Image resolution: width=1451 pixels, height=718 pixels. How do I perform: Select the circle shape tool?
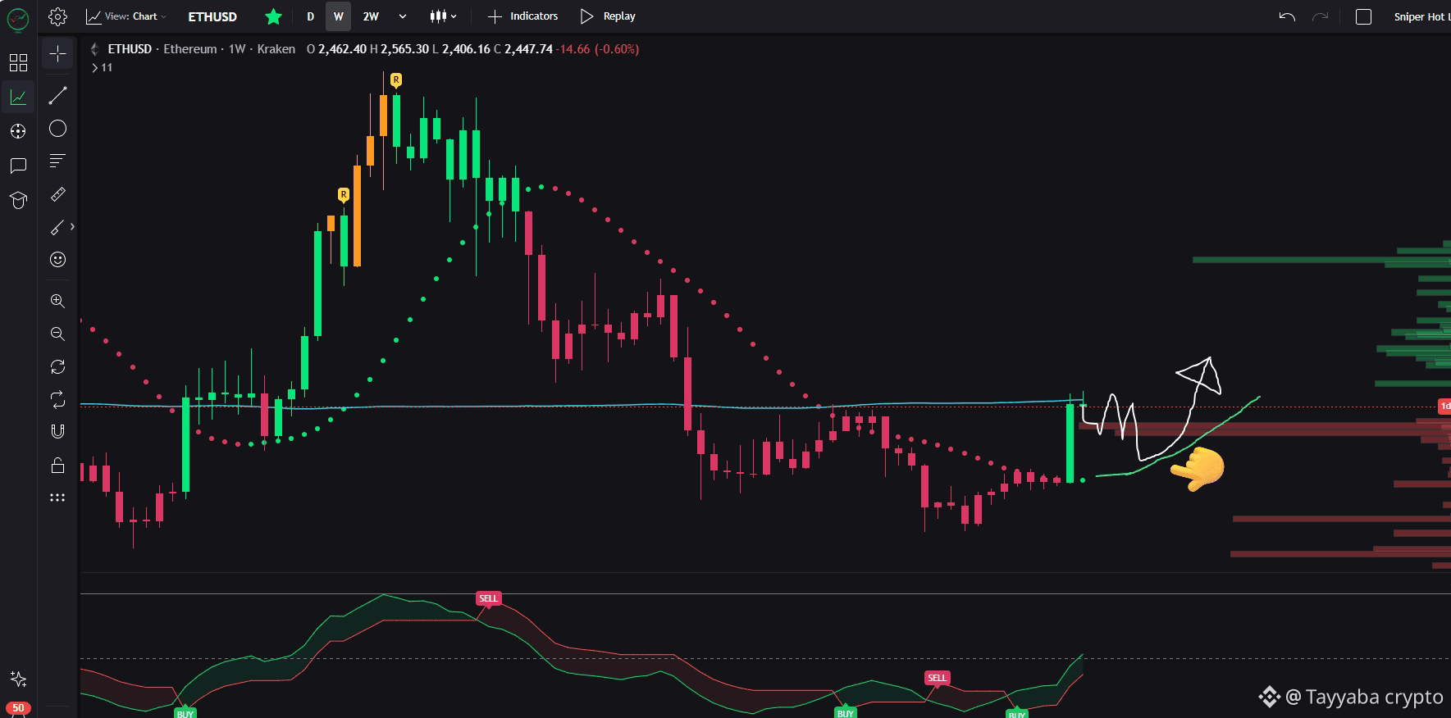pos(57,129)
